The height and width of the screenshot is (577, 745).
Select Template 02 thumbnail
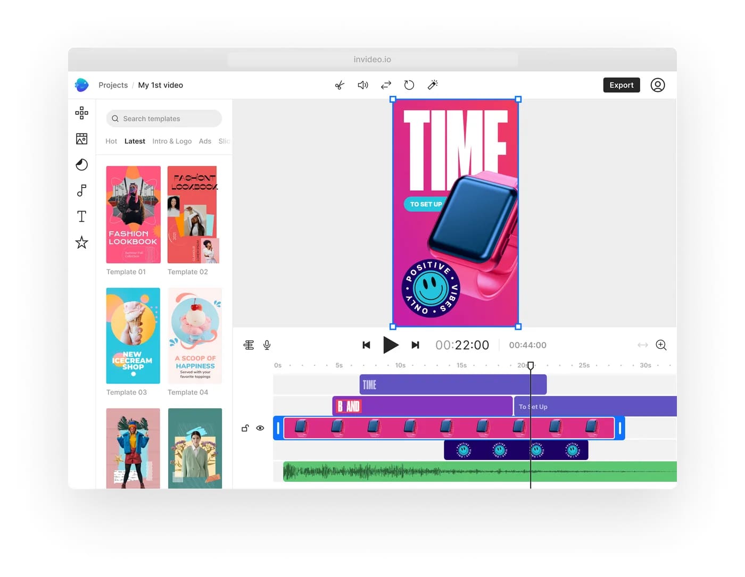pos(193,214)
